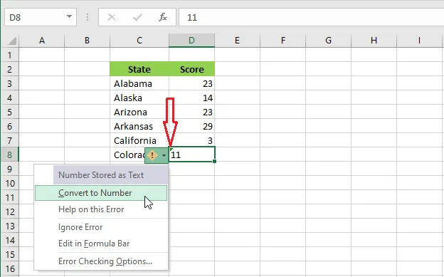The image size is (444, 277).
Task: Click the Arkansas cell
Action: 139,126
